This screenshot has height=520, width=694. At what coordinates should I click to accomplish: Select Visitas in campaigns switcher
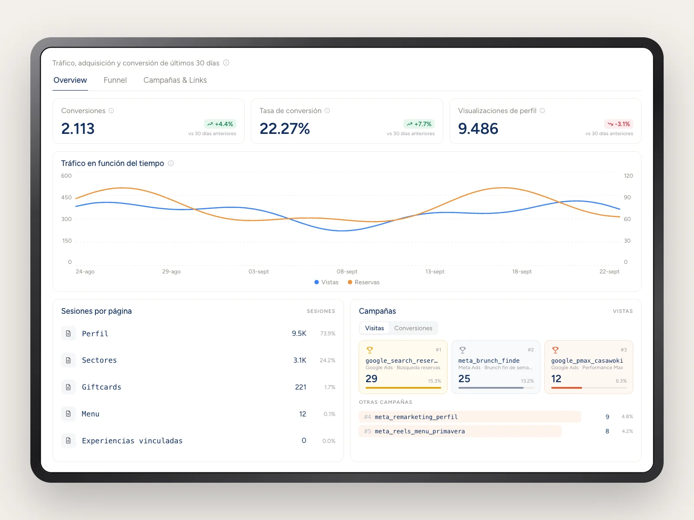coord(374,328)
